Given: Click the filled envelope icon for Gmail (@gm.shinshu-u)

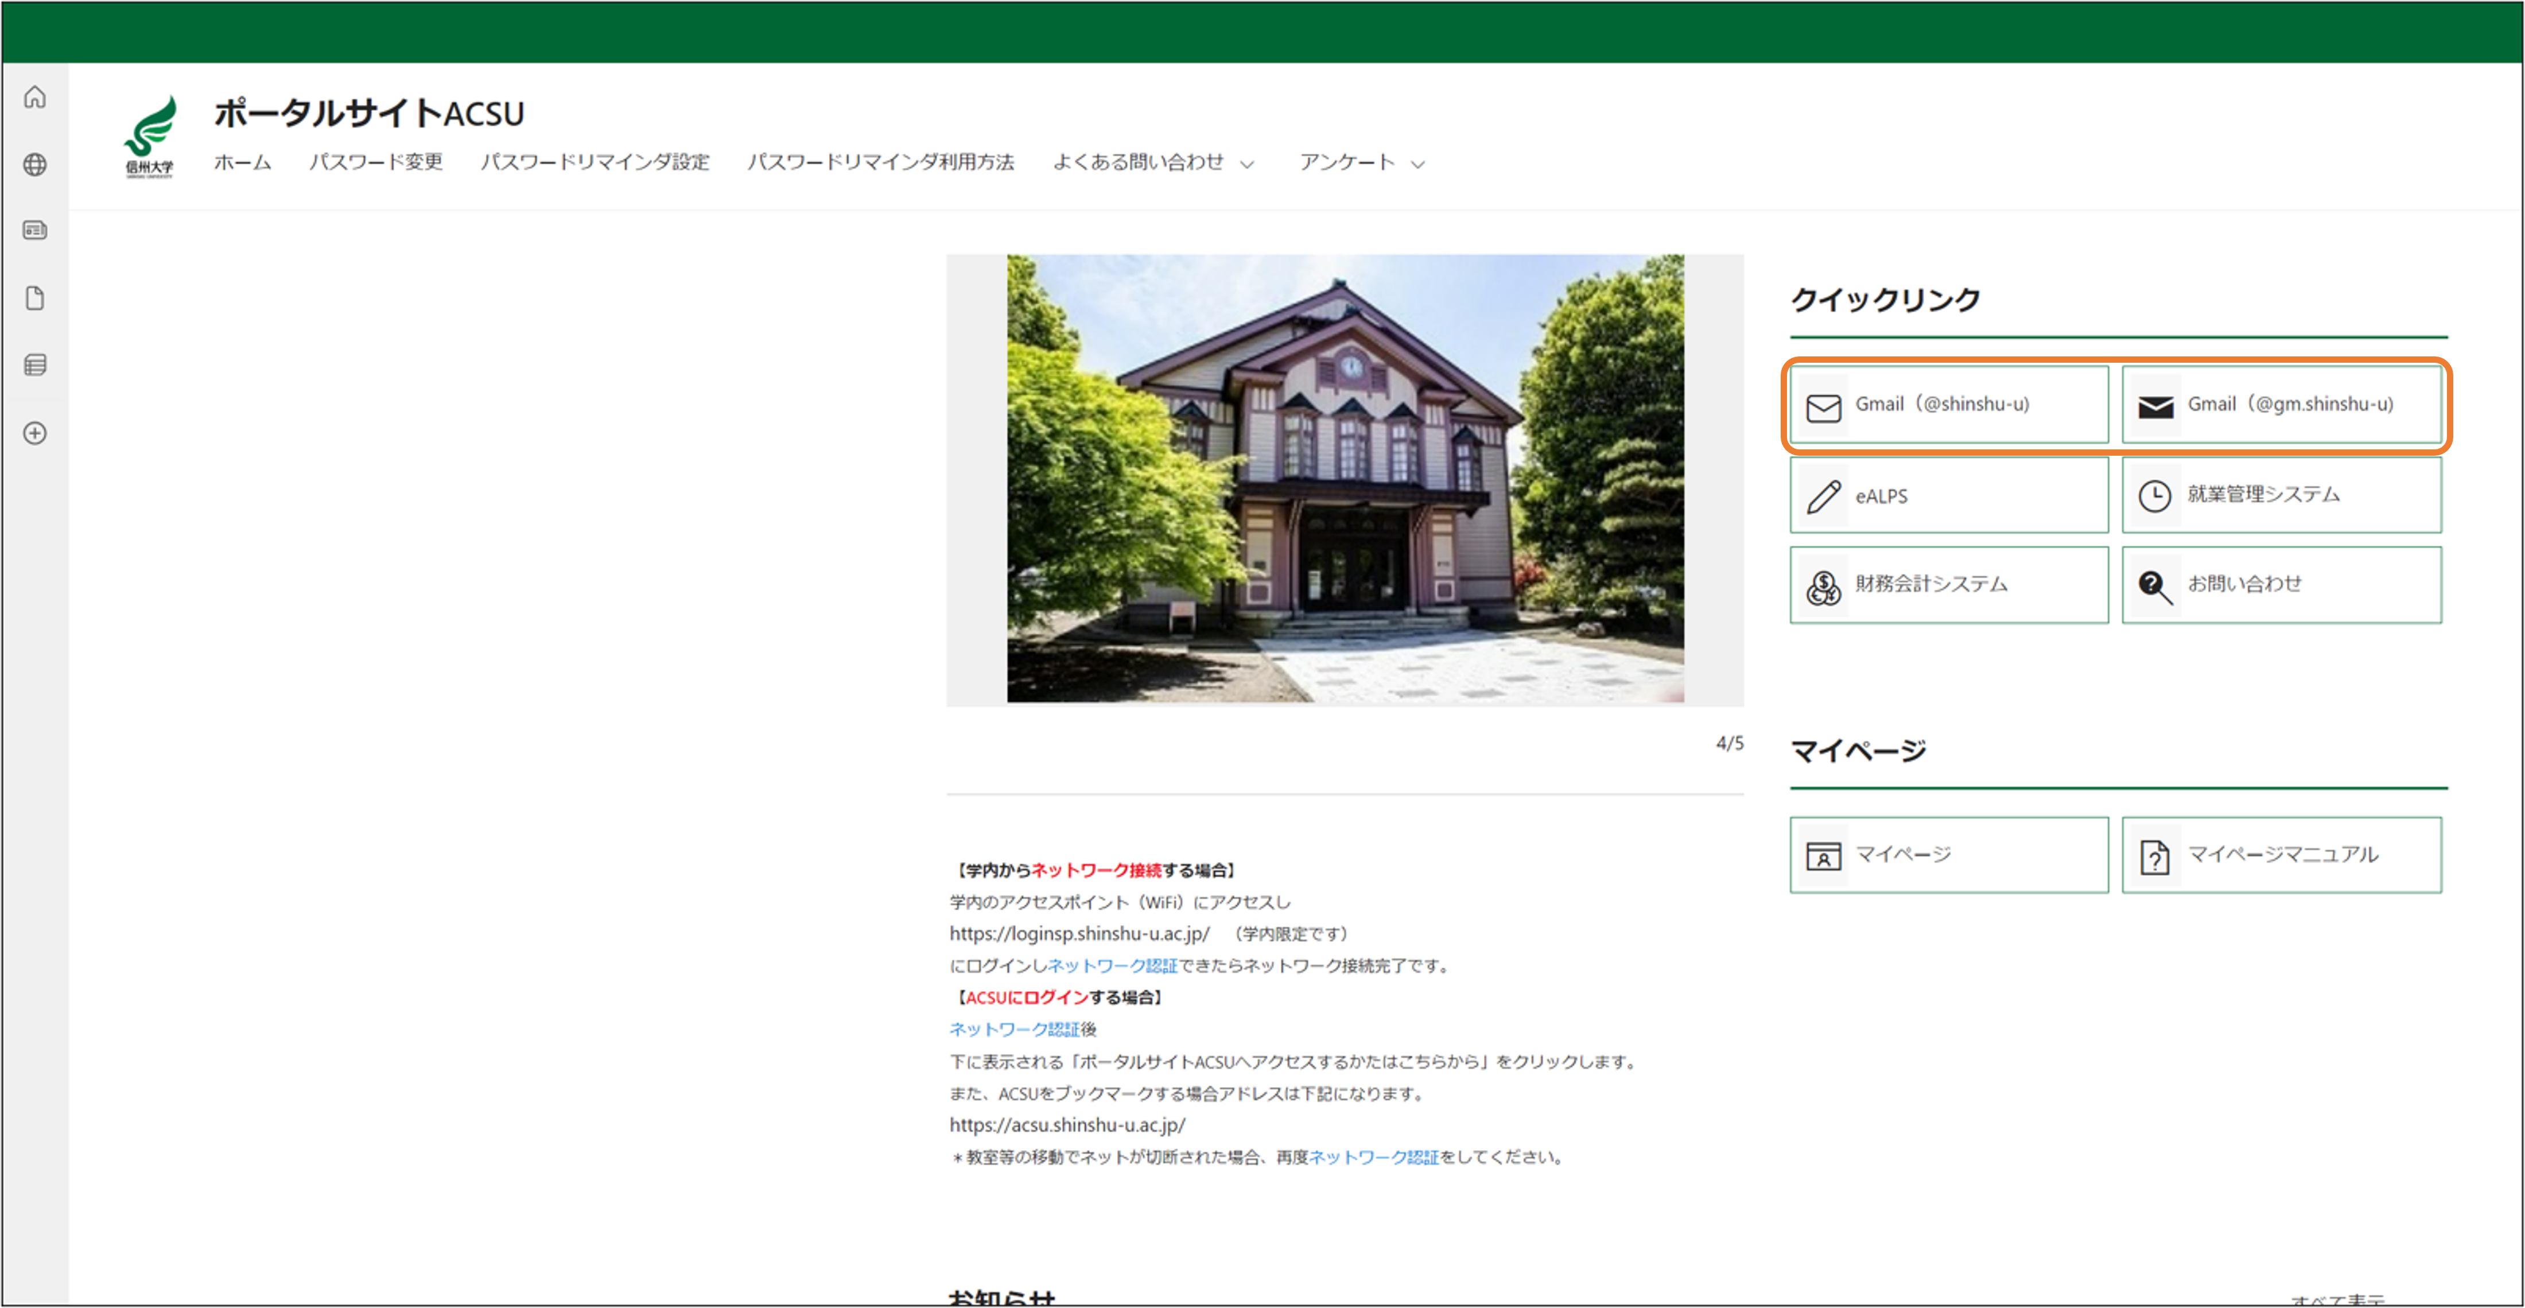Looking at the screenshot, I should coord(2155,407).
